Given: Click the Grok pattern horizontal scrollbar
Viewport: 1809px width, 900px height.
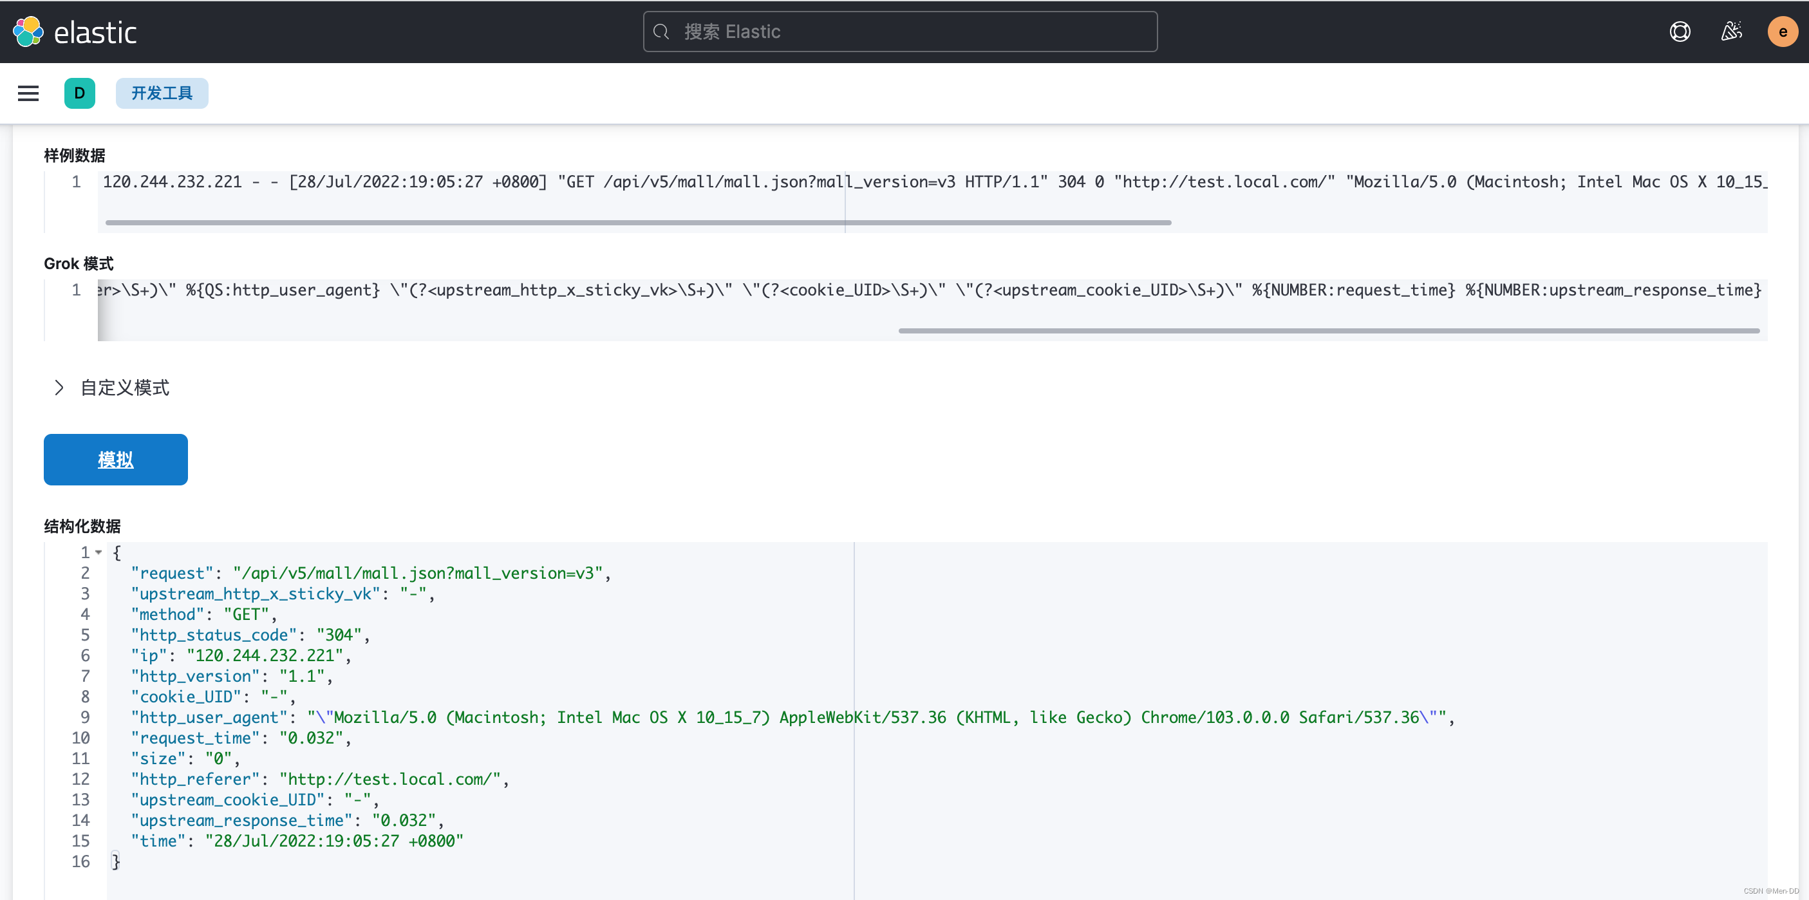Looking at the screenshot, I should point(1328,331).
